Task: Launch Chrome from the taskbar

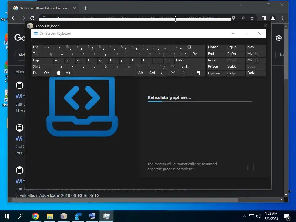Action: [35, 216]
